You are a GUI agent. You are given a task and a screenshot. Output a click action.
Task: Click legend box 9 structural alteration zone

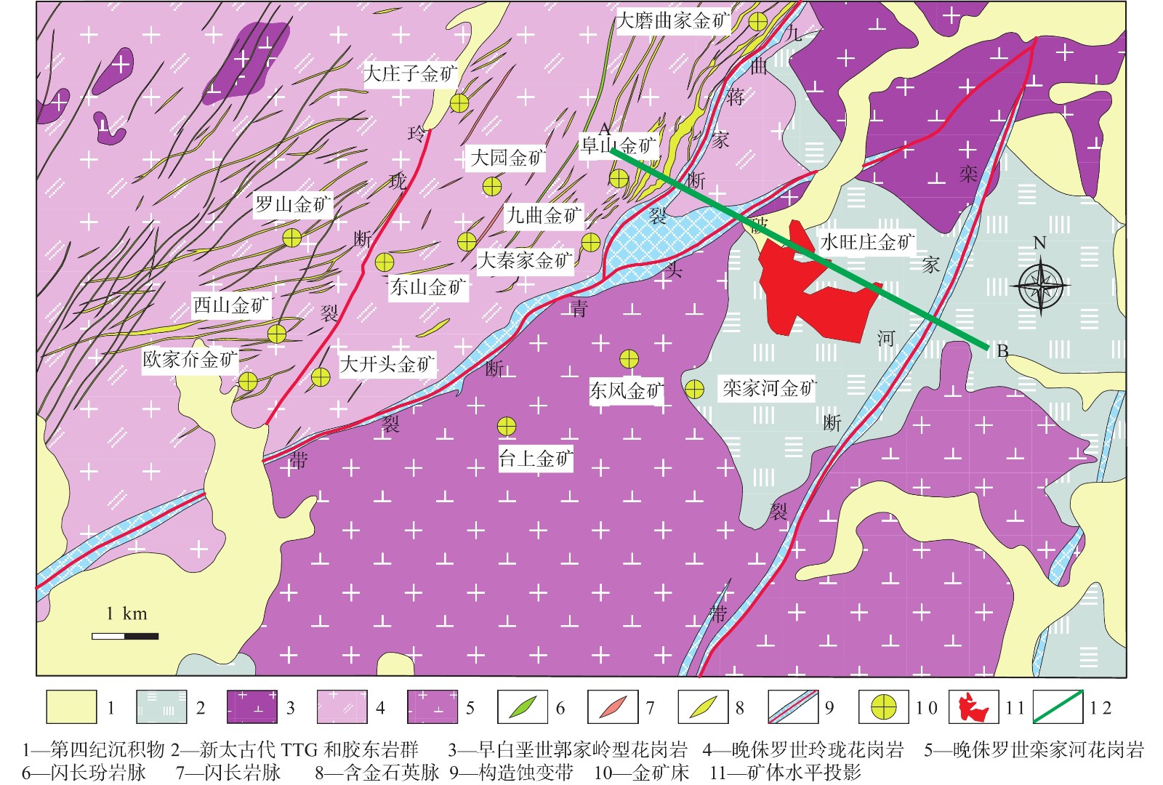pos(793,707)
